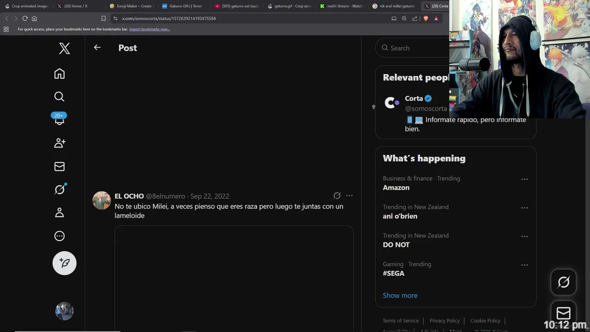Viewport: 590px width, 332px height.
Task: Click the Grok explain icon on tweet
Action: [x=337, y=196]
